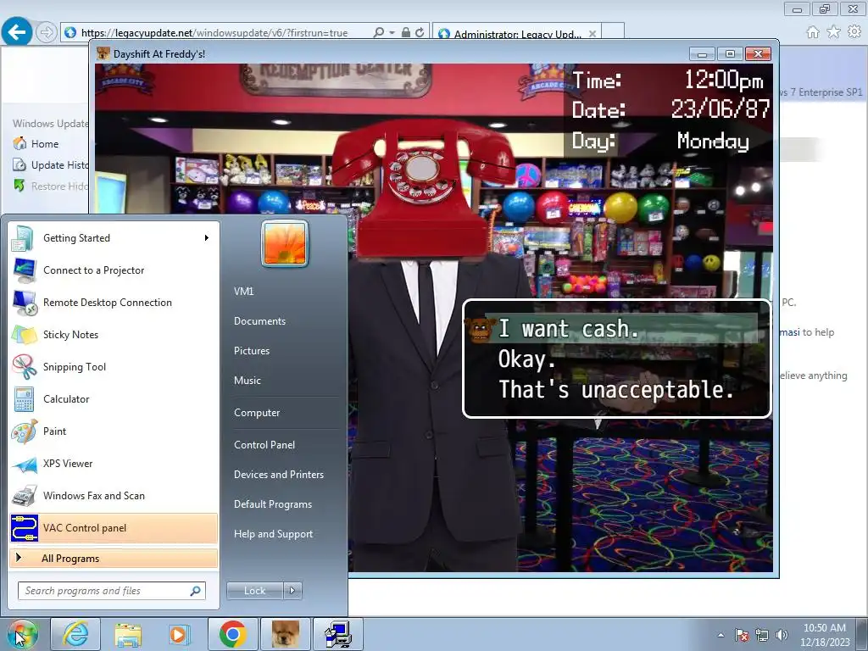This screenshot has width=868, height=651.
Task: Switch to Dayshift At Freddy's taskbar button
Action: 286,634
